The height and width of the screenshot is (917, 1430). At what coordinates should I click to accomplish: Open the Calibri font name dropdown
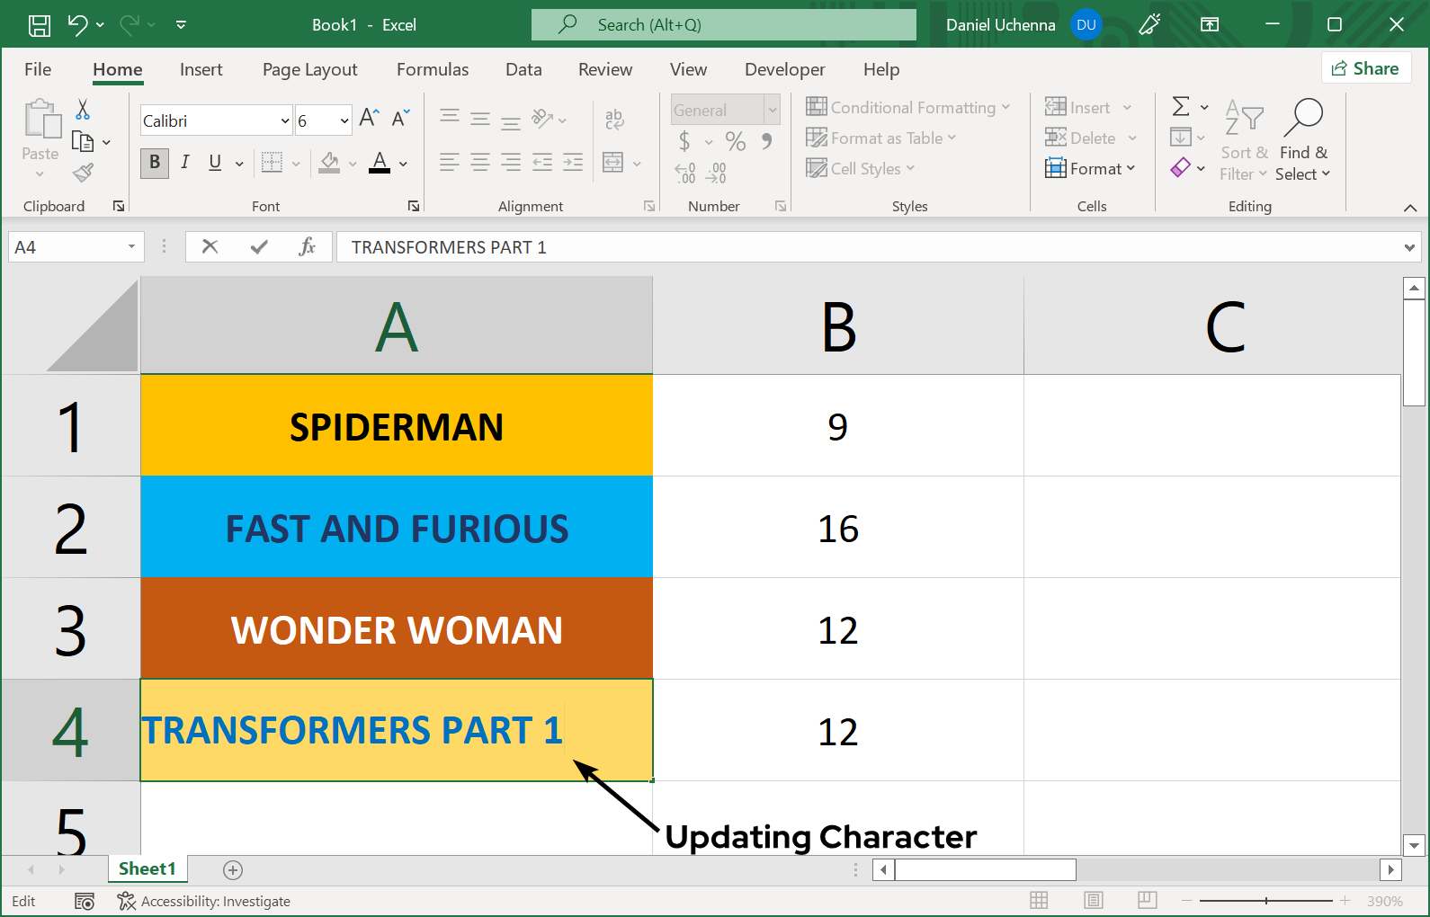coord(285,120)
